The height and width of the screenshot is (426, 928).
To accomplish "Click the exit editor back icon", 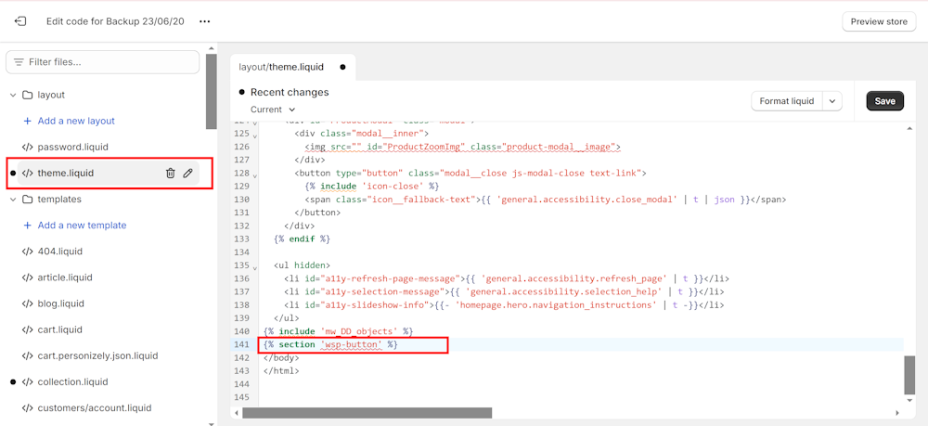I will 20,21.
